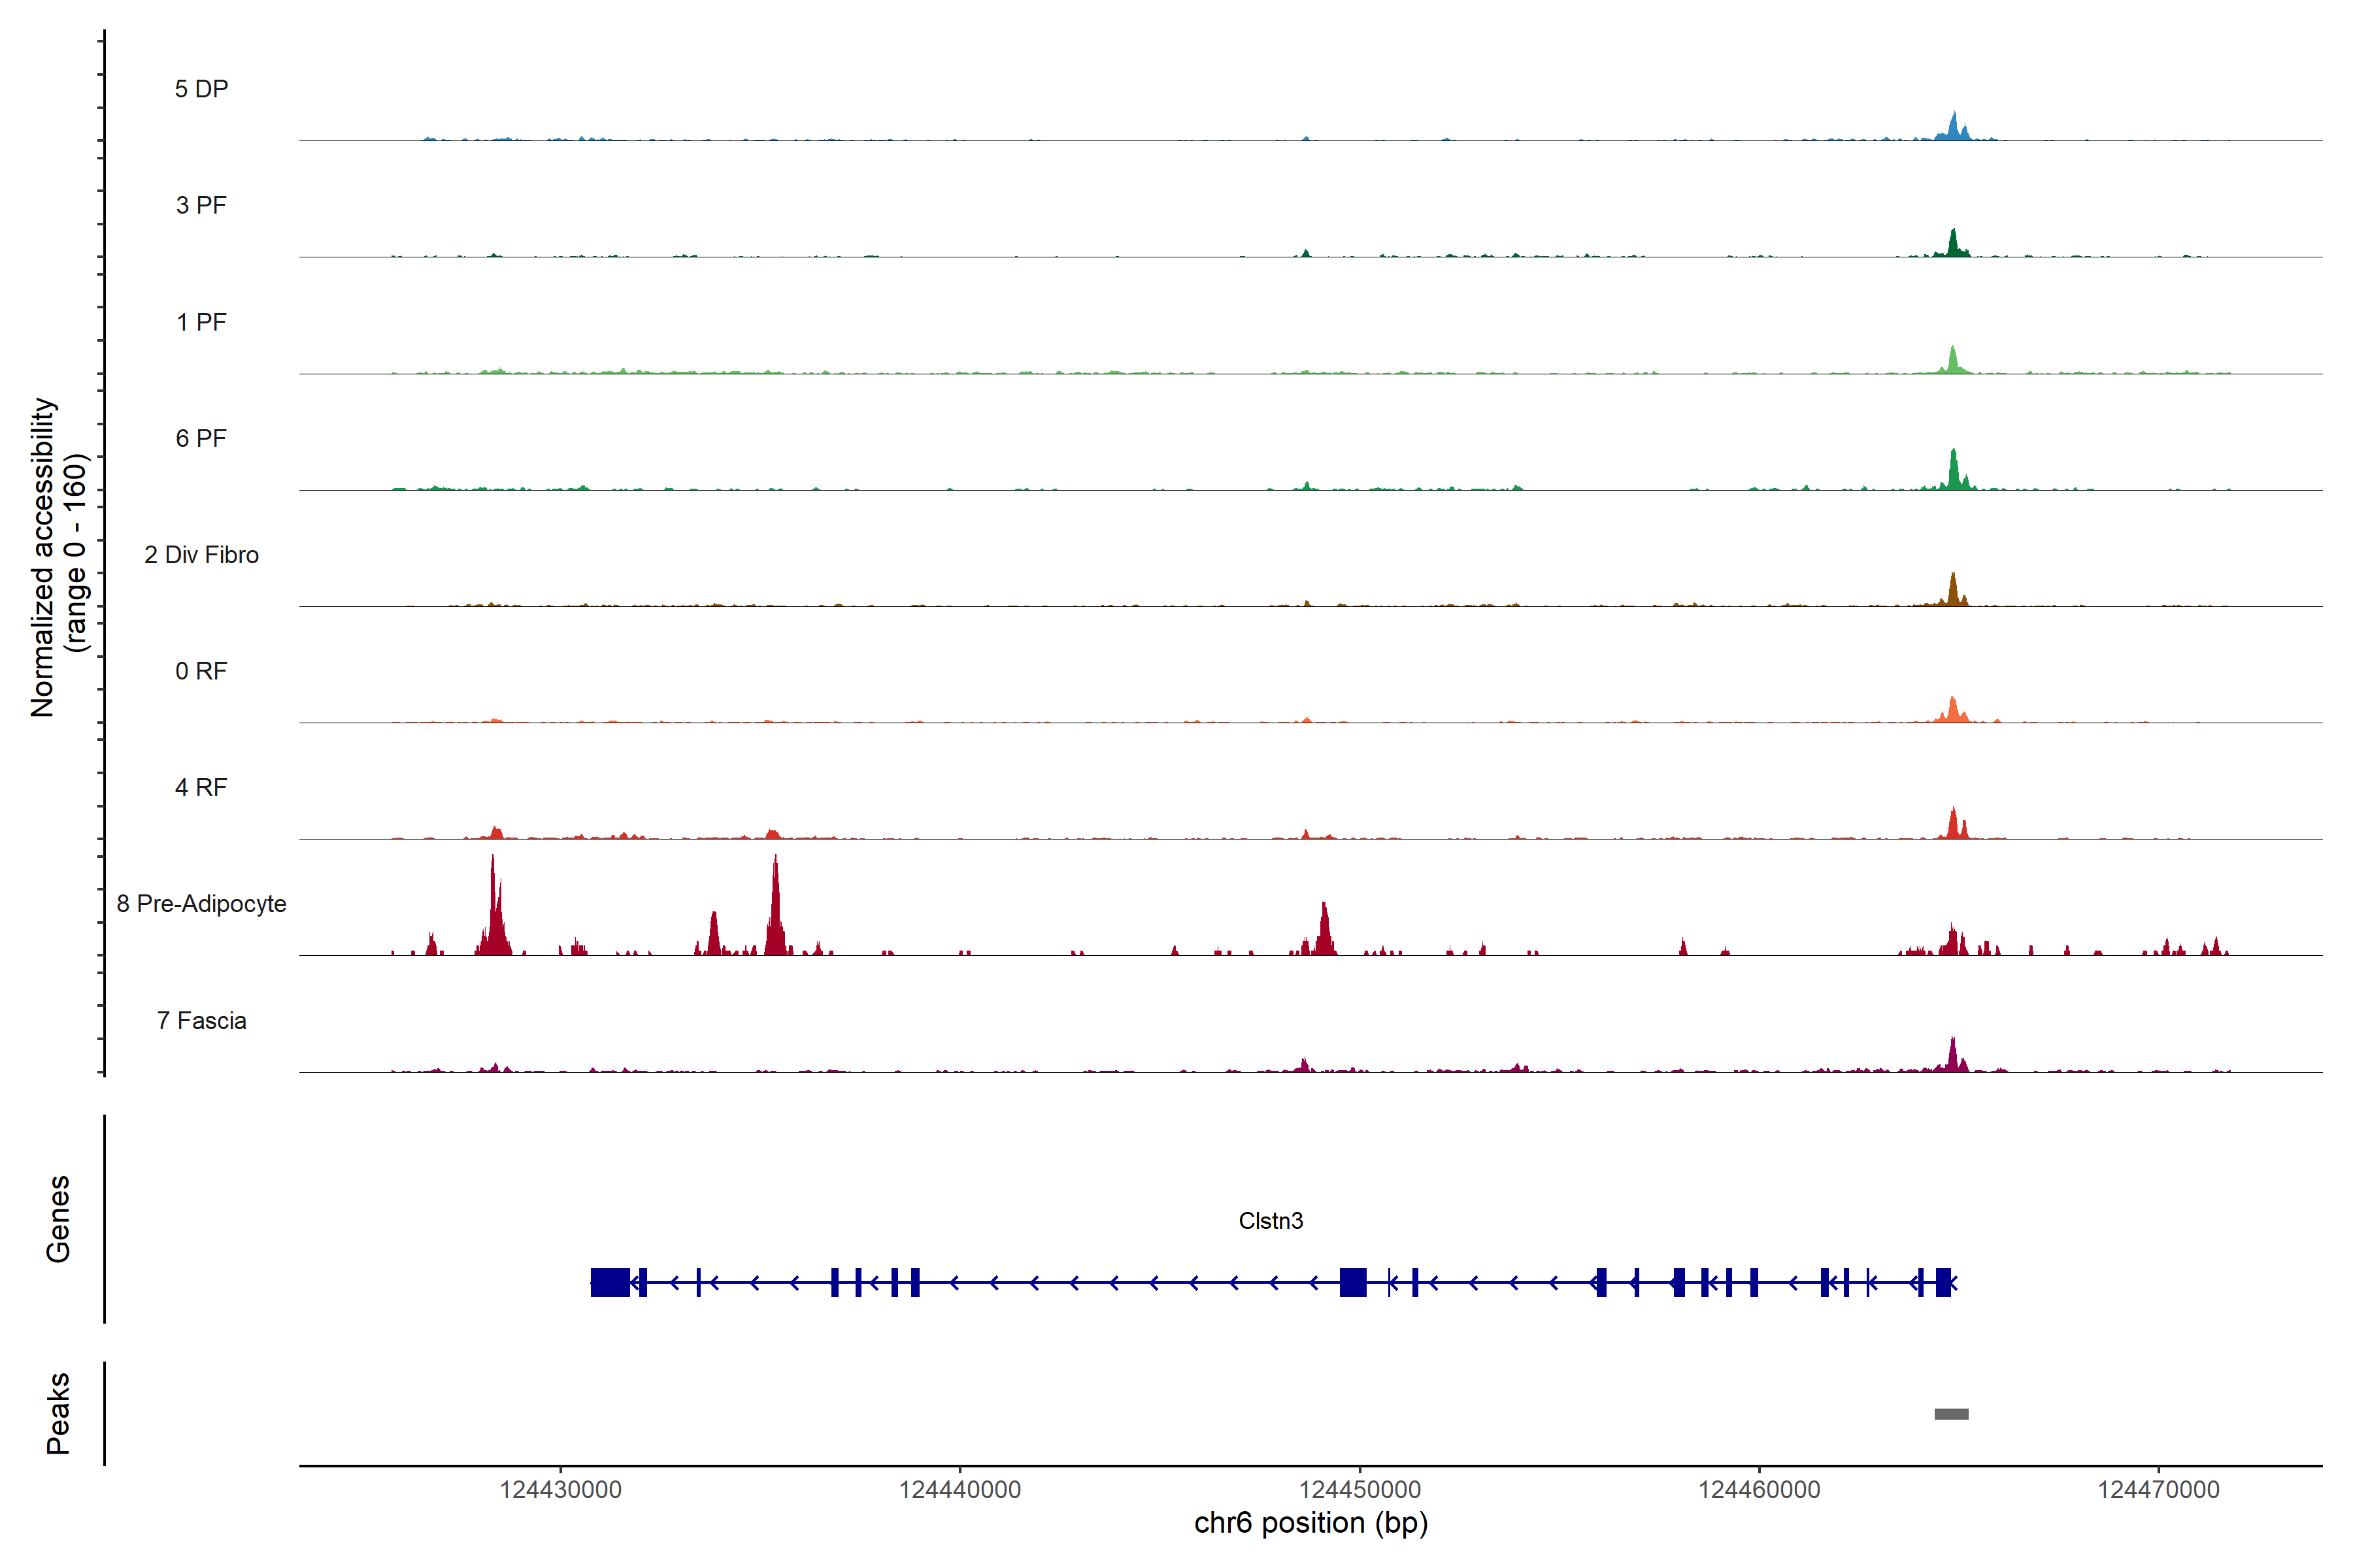Click the 8 Pre-Adipocyte track label
The height and width of the screenshot is (1568, 2353).
pos(201,904)
